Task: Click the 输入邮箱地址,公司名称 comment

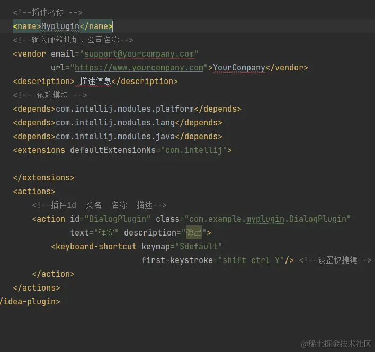Action: (x=73, y=40)
